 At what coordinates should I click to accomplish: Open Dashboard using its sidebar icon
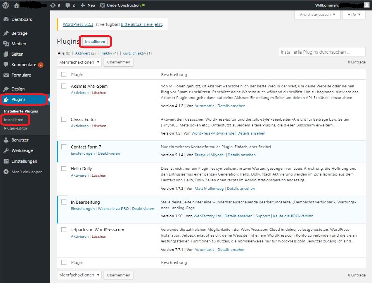6,19
